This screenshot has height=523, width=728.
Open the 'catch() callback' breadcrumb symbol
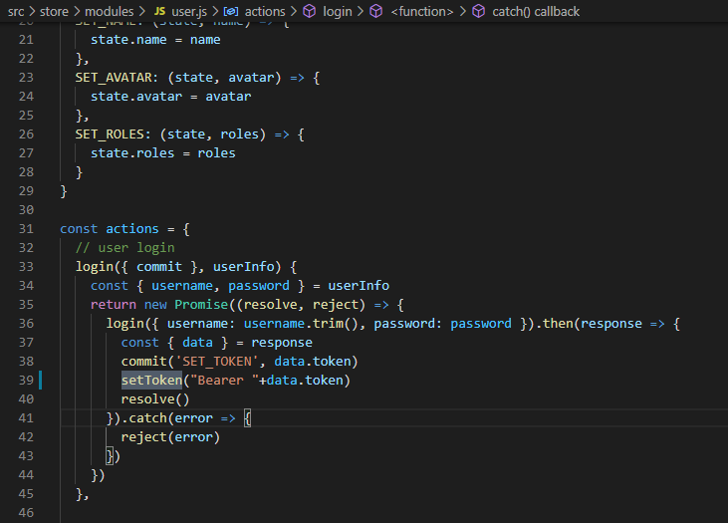pyautogui.click(x=536, y=11)
